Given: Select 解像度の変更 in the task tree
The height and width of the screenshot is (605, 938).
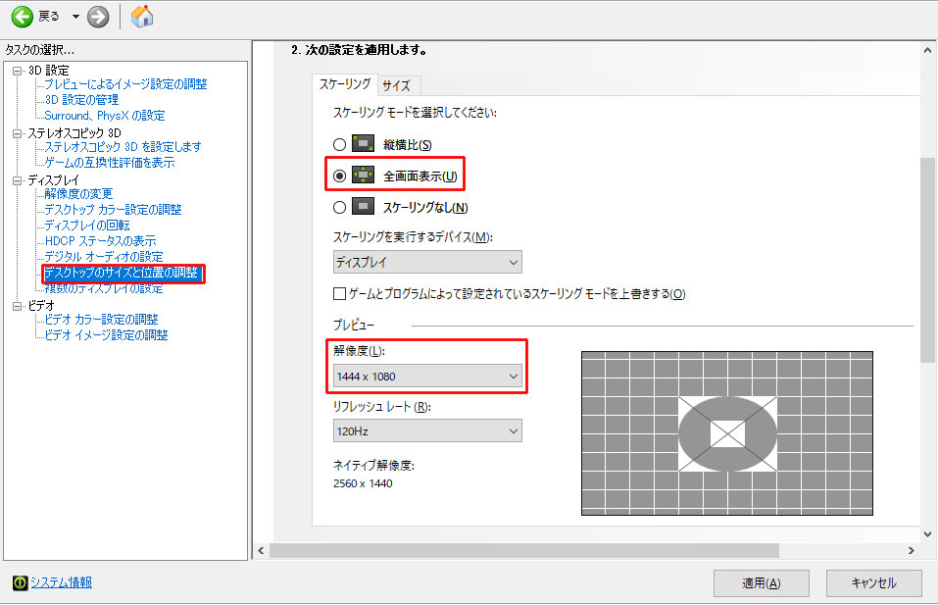Looking at the screenshot, I should click(78, 194).
